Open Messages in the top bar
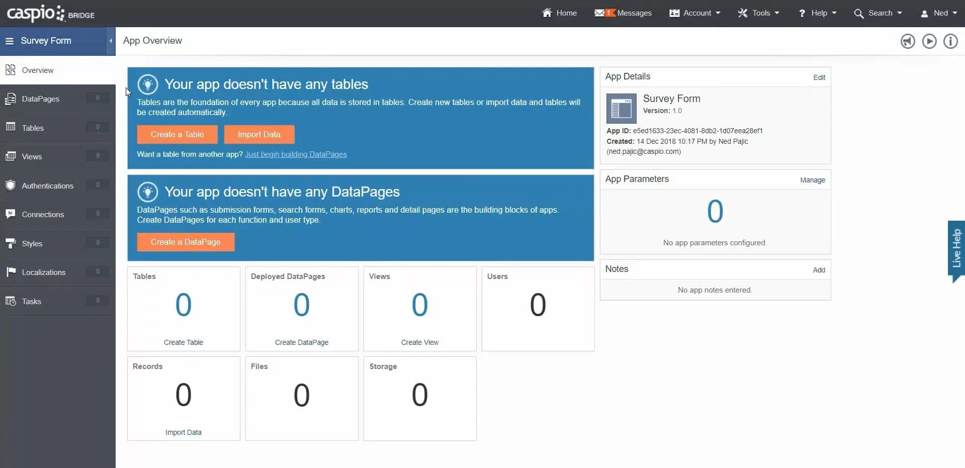Viewport: 965px width, 468px height. pyautogui.click(x=623, y=13)
